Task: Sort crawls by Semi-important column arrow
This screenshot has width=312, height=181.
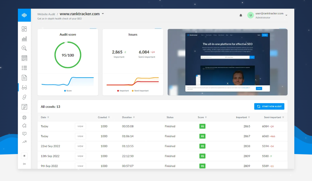Action: [x=283, y=117]
